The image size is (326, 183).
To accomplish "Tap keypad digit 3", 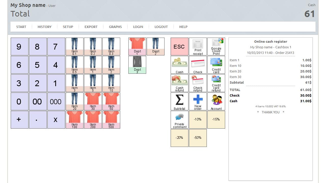I will click(20, 83).
